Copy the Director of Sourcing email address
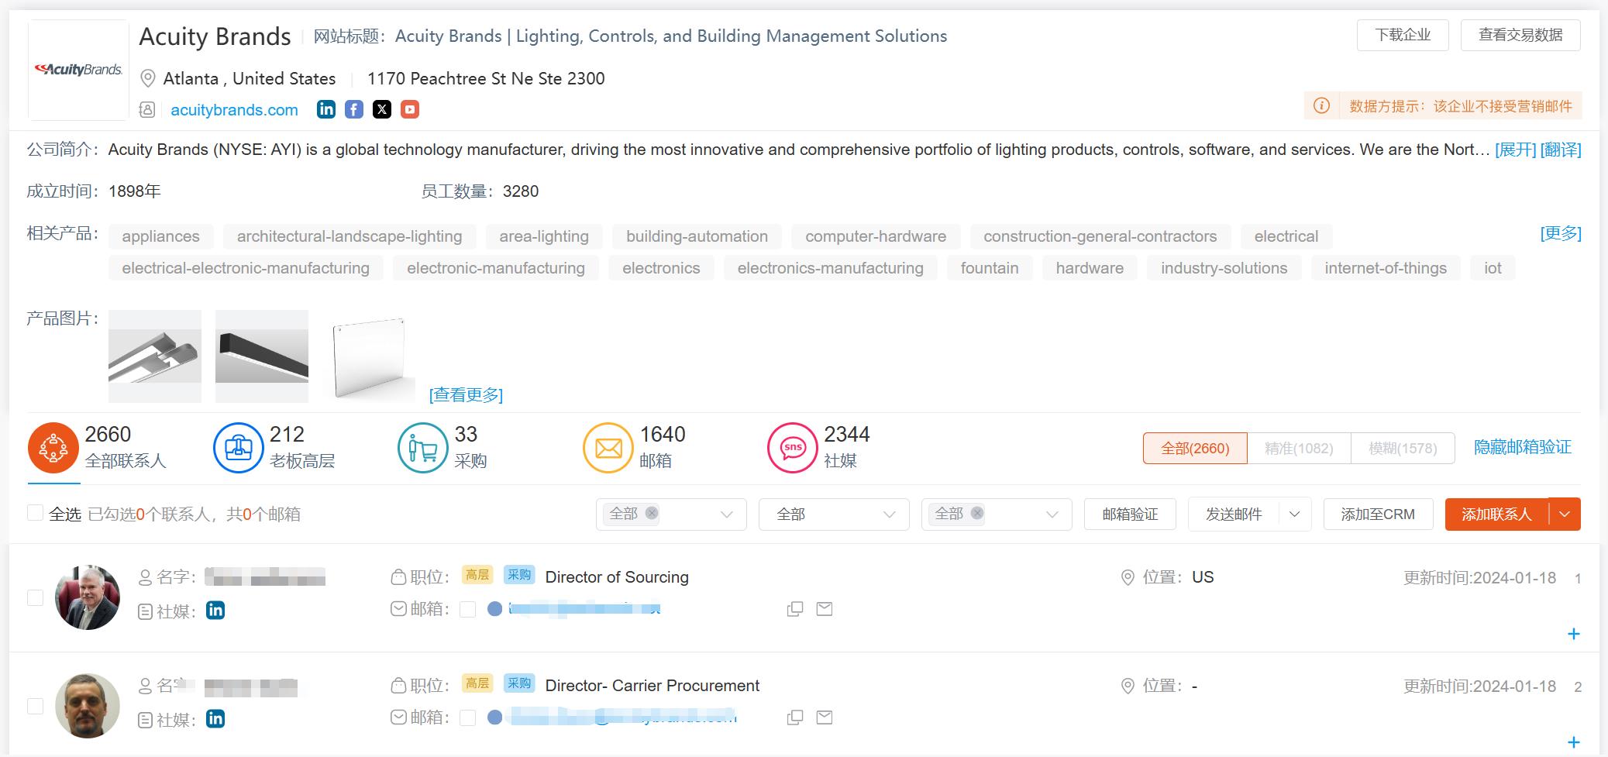This screenshot has width=1608, height=757. click(x=795, y=610)
